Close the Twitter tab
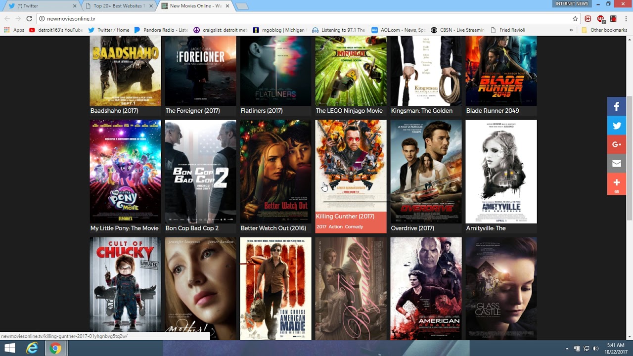 tap(75, 6)
